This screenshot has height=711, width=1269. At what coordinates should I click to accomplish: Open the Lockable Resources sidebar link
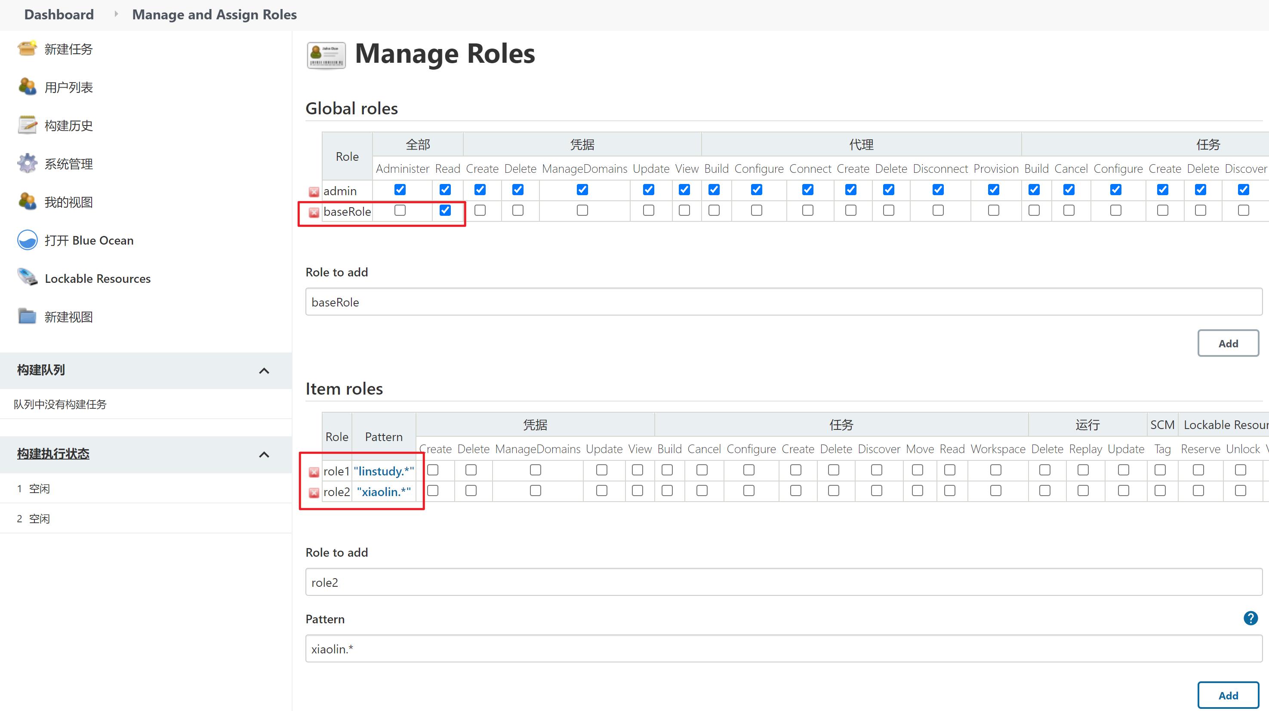pos(98,279)
